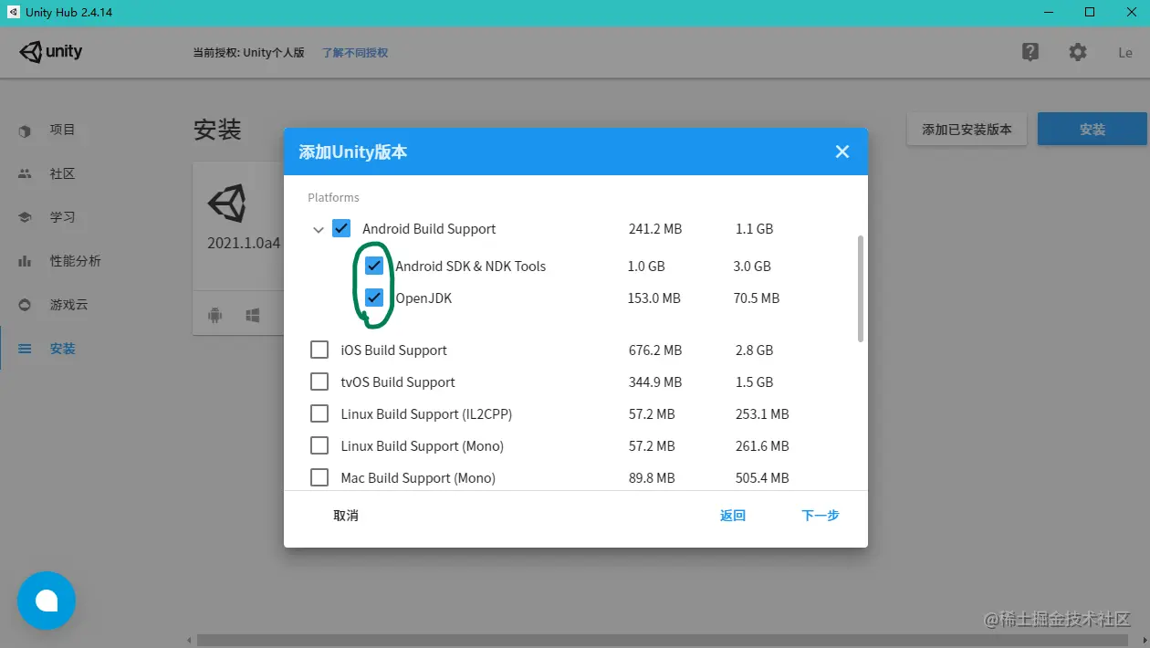Click the Windows platform icon on install card

pyautogui.click(x=253, y=315)
